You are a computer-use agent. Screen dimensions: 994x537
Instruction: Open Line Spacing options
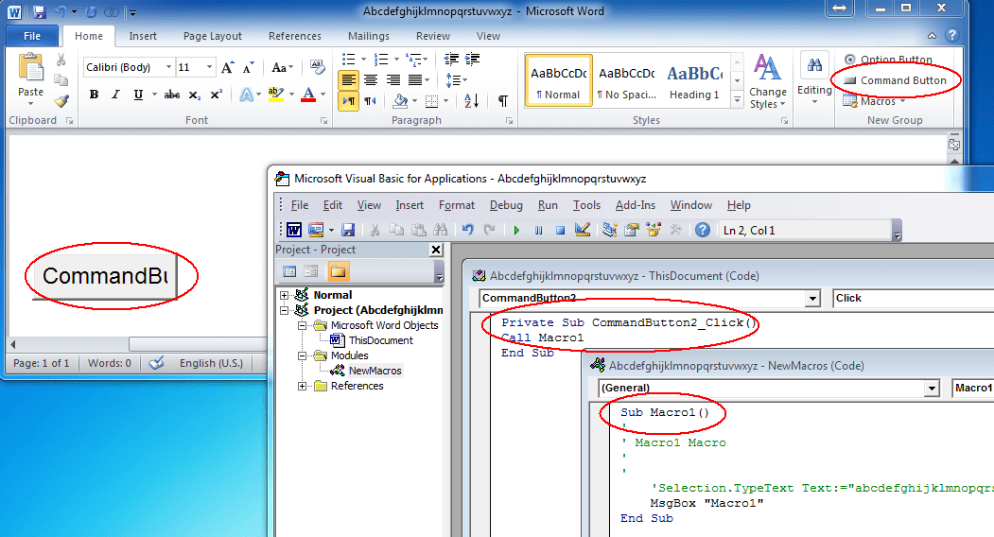pyautogui.click(x=456, y=79)
